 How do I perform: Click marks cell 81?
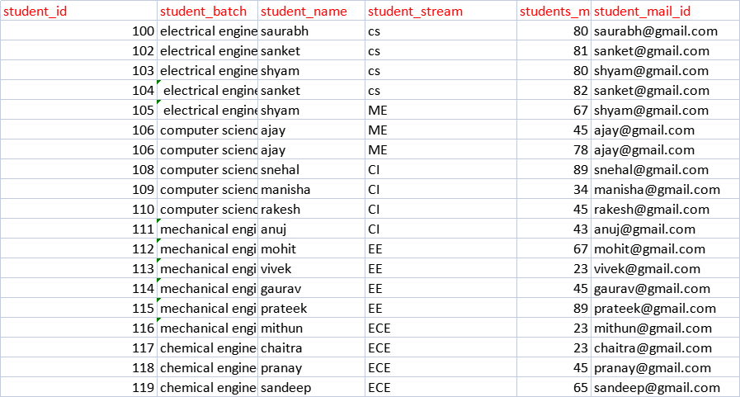554,50
